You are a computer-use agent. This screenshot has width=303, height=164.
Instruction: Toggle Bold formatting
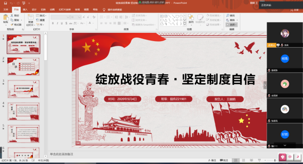tap(53, 23)
